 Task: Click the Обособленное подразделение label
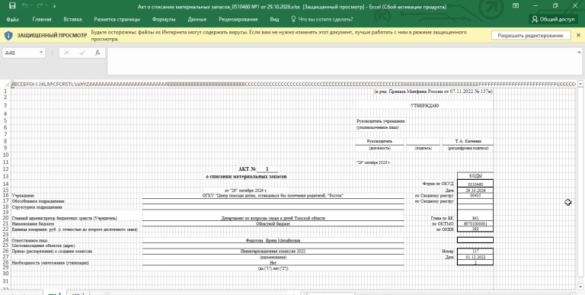click(38, 201)
